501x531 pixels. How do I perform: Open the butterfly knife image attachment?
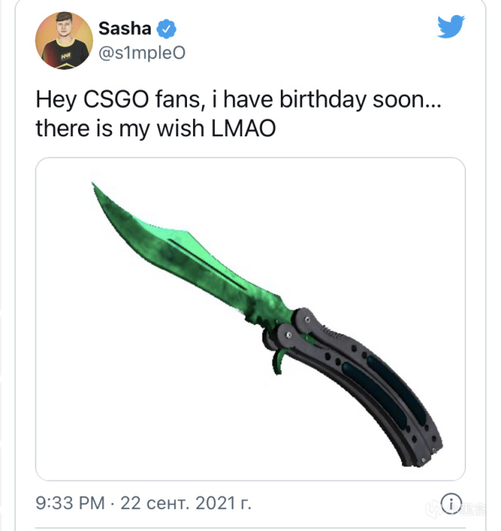pyautogui.click(x=250, y=319)
